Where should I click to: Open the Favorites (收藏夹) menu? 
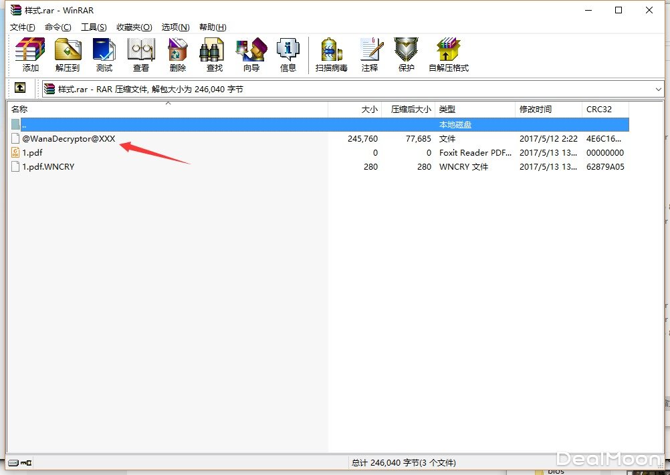(134, 27)
